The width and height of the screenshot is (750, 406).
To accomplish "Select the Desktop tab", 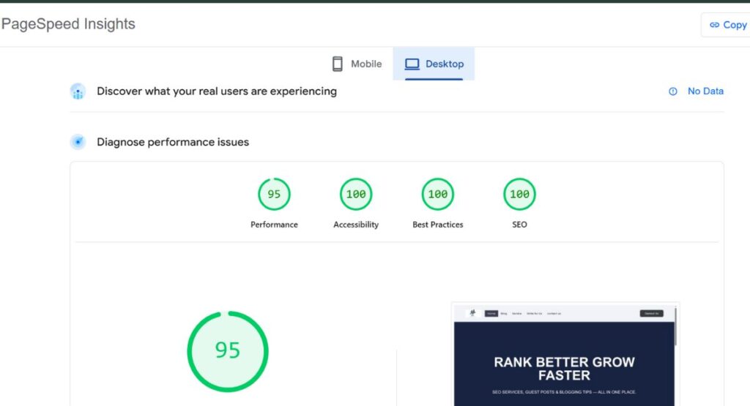I will [x=434, y=64].
